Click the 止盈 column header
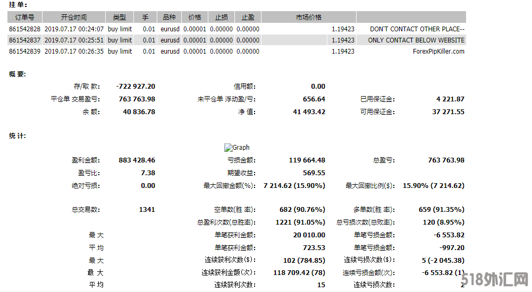 248,18
